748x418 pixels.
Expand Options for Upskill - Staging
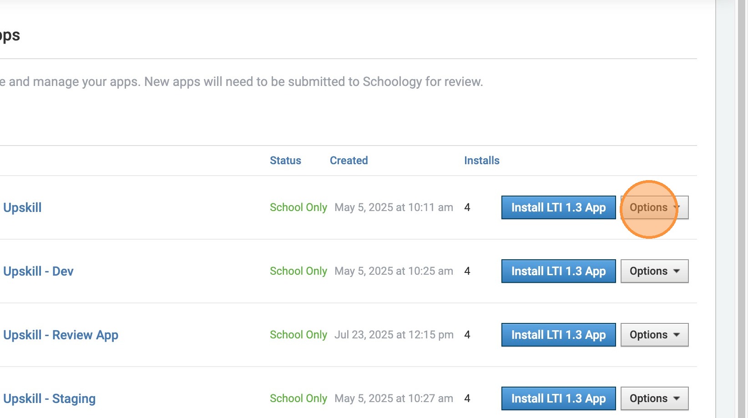654,398
